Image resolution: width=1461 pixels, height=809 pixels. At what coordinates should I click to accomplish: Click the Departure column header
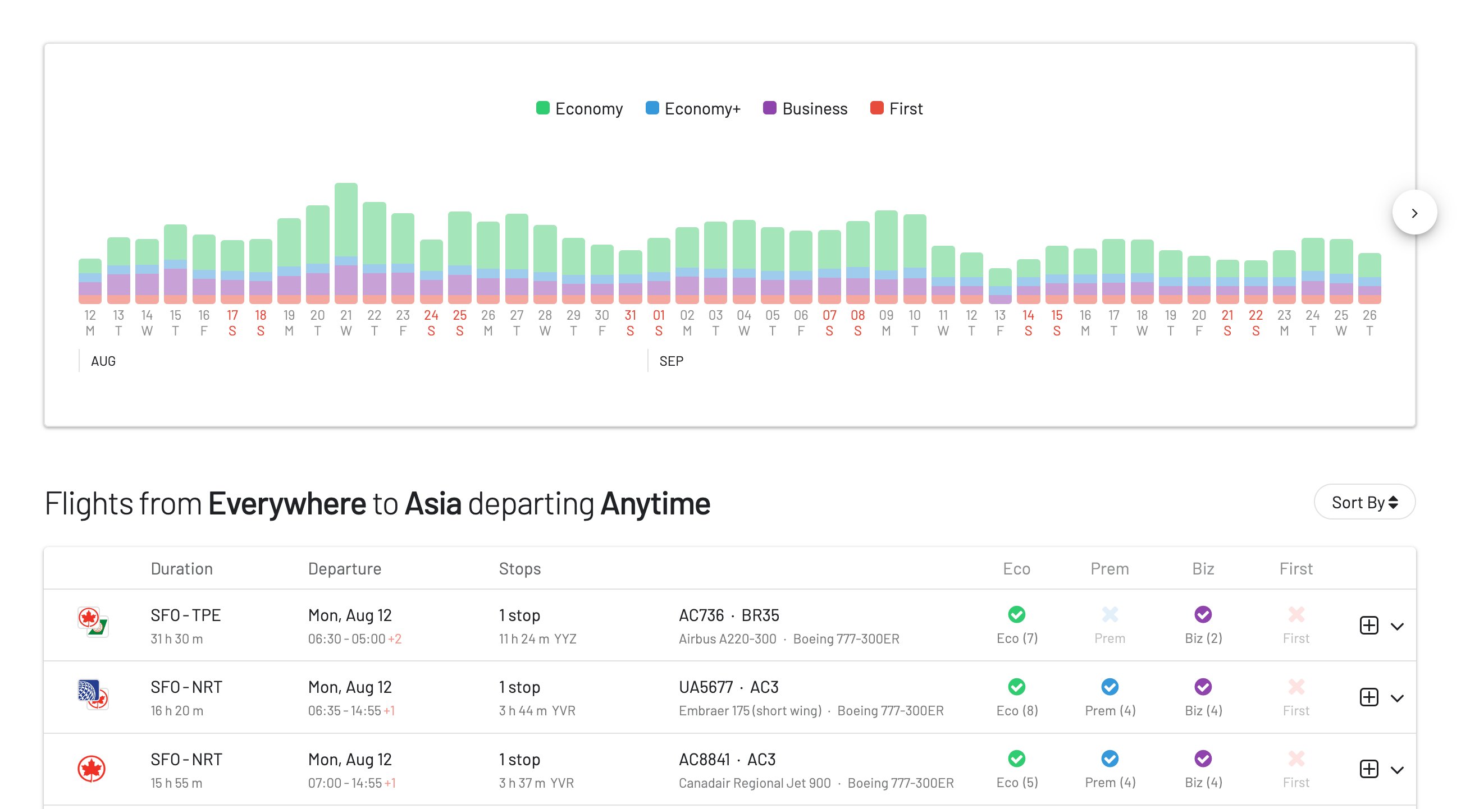(x=344, y=568)
